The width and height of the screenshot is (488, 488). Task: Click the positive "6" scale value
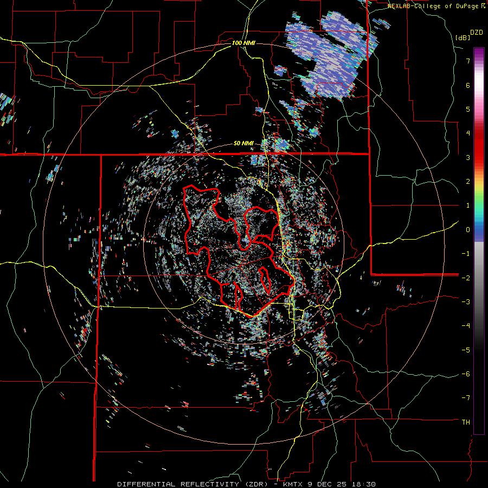[x=468, y=85]
